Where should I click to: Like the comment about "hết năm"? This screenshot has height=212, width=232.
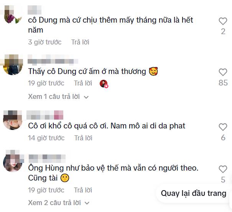click(x=223, y=21)
